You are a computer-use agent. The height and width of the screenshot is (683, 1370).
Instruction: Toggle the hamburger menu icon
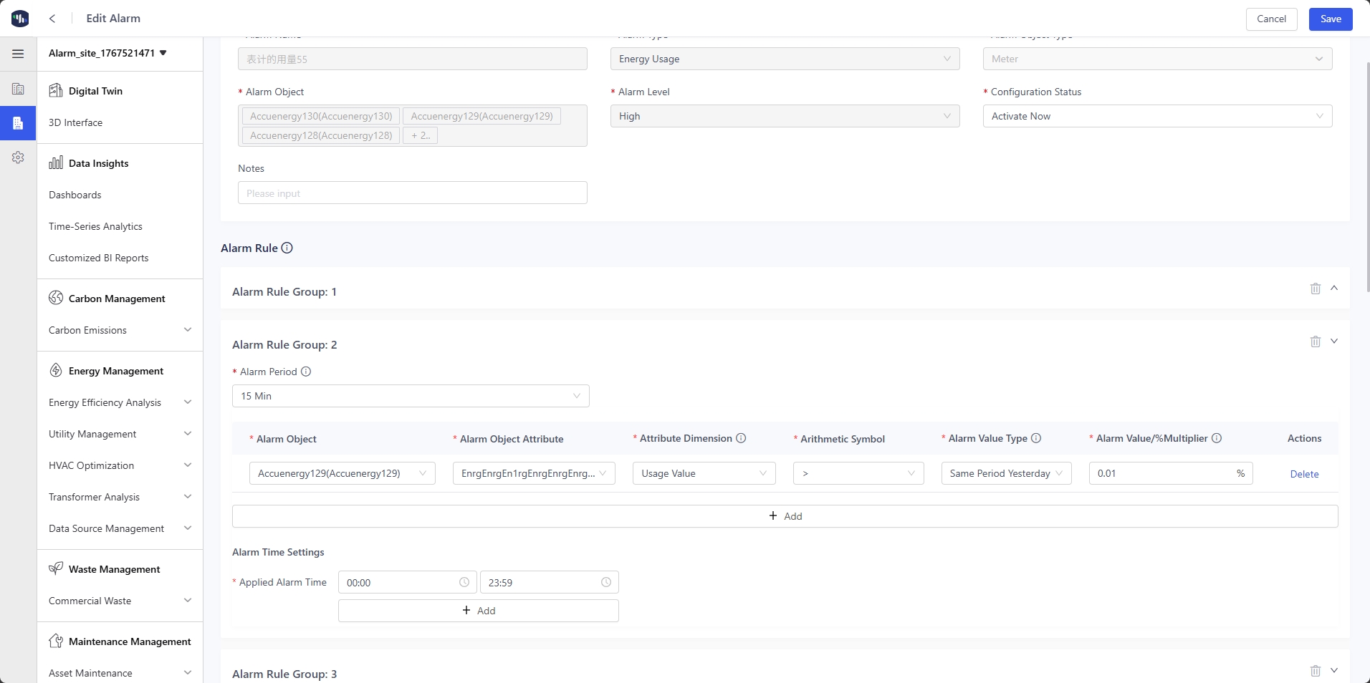18,54
